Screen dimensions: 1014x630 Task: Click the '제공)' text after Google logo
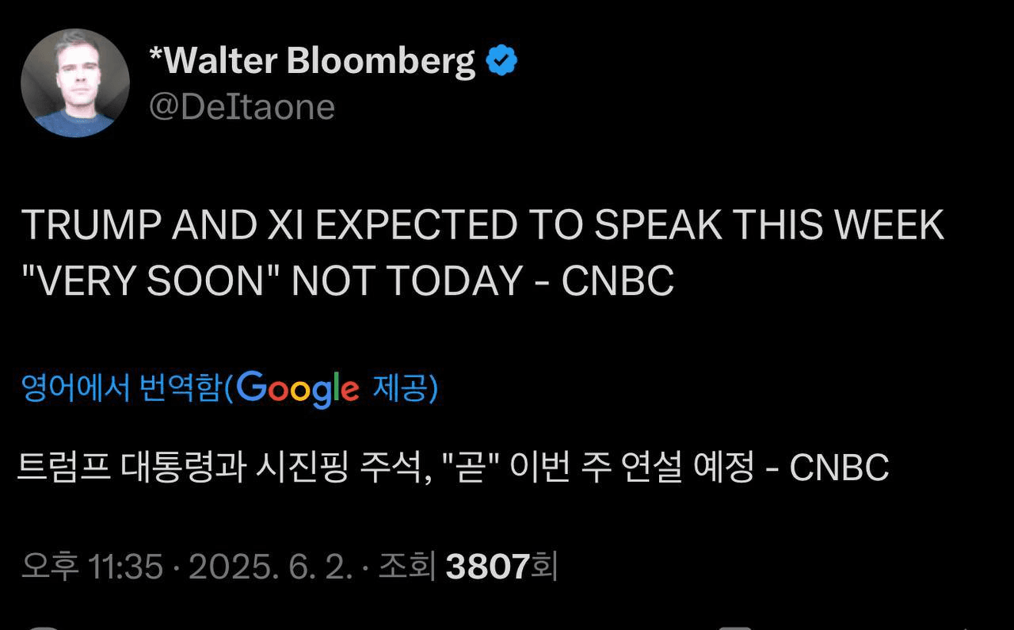pyautogui.click(x=405, y=389)
